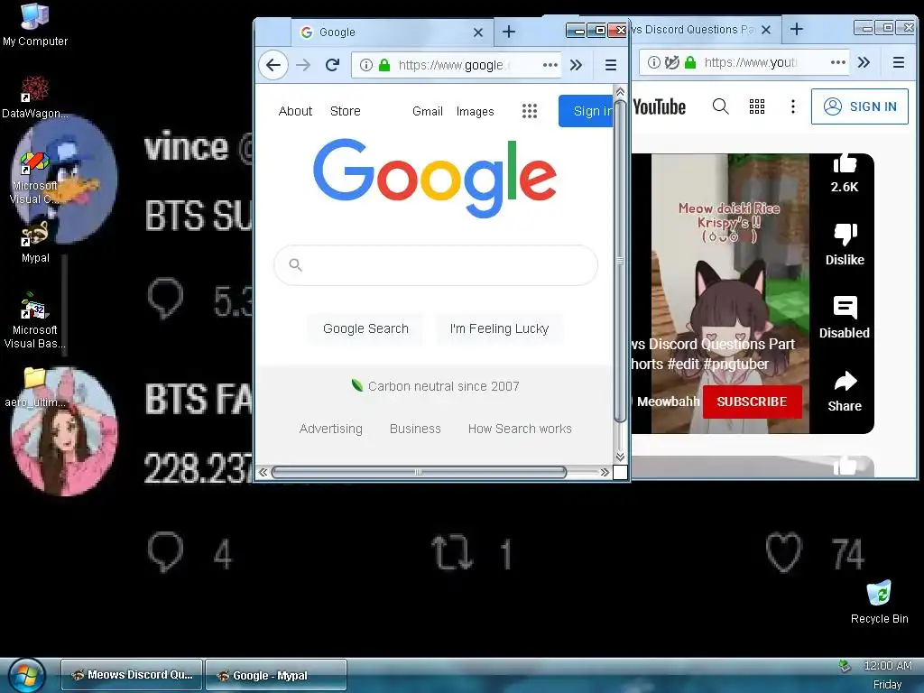
Task: Open Gmail link
Action: coord(427,111)
